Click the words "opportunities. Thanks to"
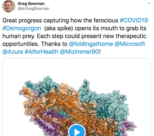The image size is (154, 136). tap(35, 44)
